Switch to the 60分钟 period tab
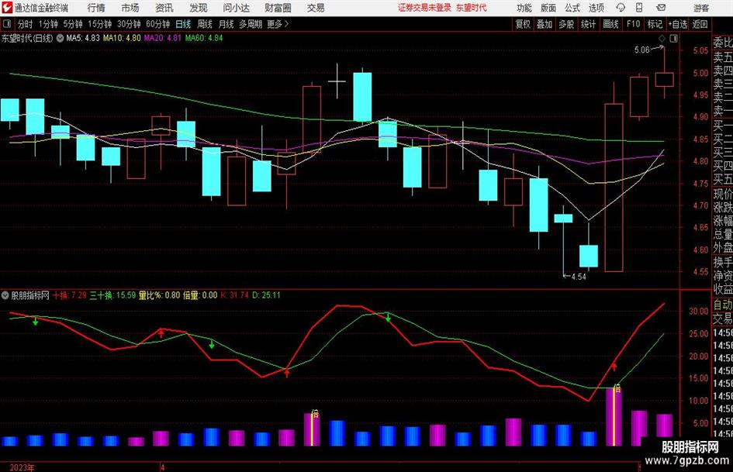This screenshot has height=472, width=733. (157, 24)
